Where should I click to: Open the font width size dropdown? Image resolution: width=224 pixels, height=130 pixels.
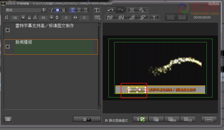pyautogui.click(x=51, y=18)
